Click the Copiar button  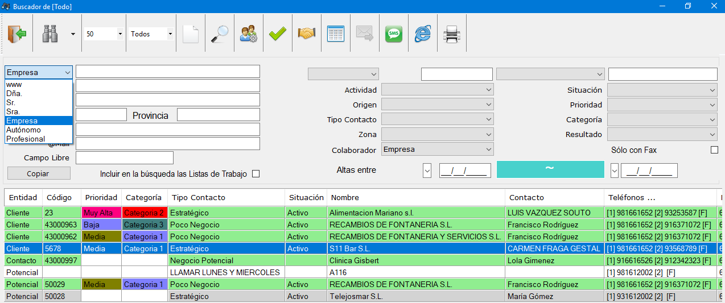[x=39, y=173]
